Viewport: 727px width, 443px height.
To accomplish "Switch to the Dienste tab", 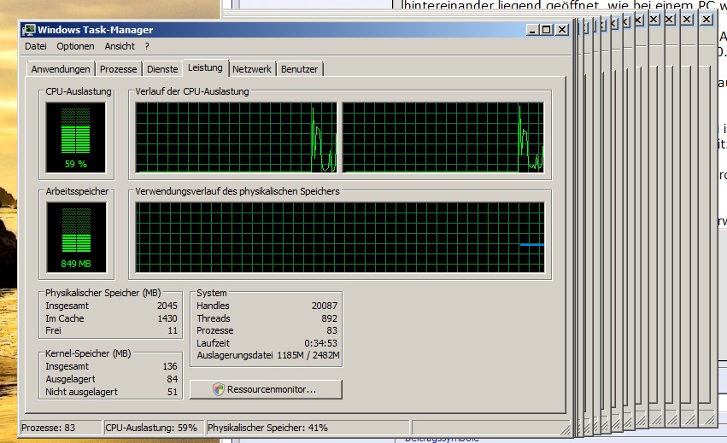I will coord(162,69).
